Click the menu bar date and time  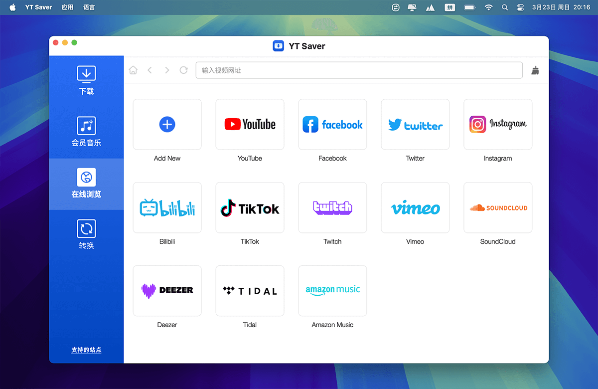561,7
